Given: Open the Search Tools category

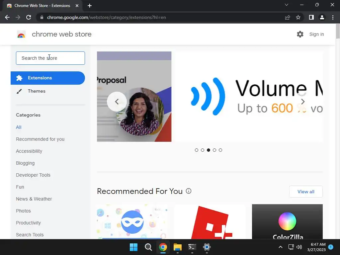Looking at the screenshot, I should tap(30, 235).
